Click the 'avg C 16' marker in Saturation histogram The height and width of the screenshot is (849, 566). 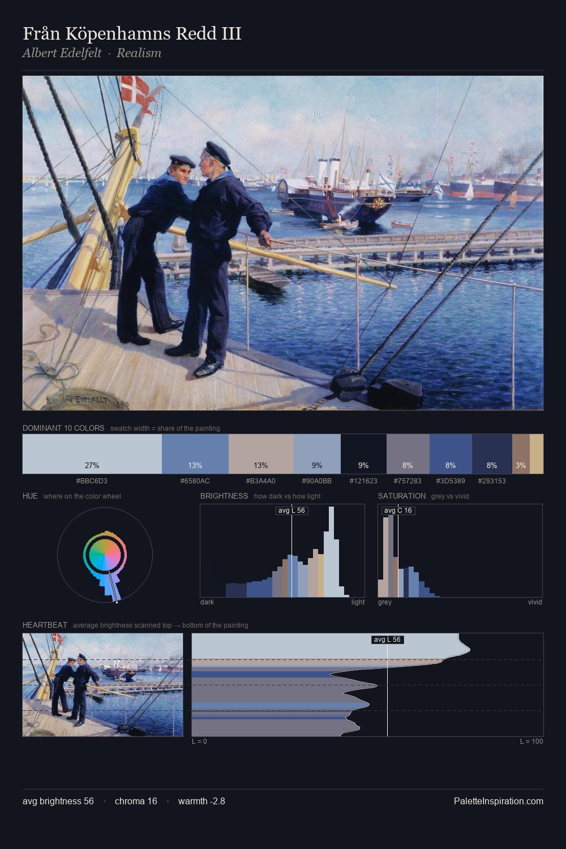point(398,511)
